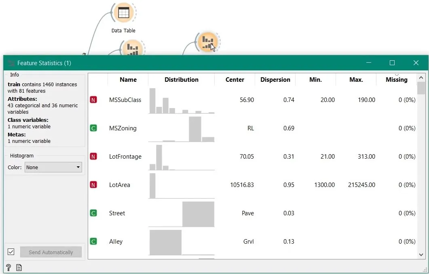Image resolution: width=429 pixels, height=274 pixels.
Task: Click the MSZoning distribution histogram
Action: click(x=182, y=129)
